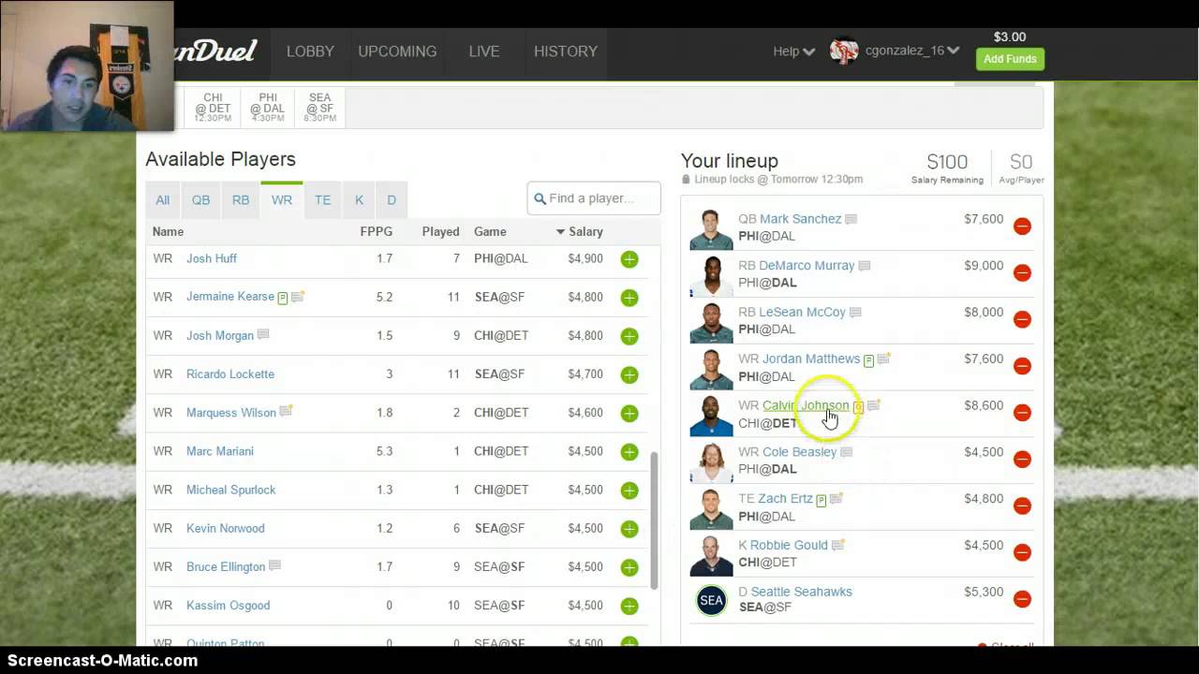Click the available players list scrollbar
The height and width of the screenshot is (674, 1199).
pyautogui.click(x=655, y=520)
